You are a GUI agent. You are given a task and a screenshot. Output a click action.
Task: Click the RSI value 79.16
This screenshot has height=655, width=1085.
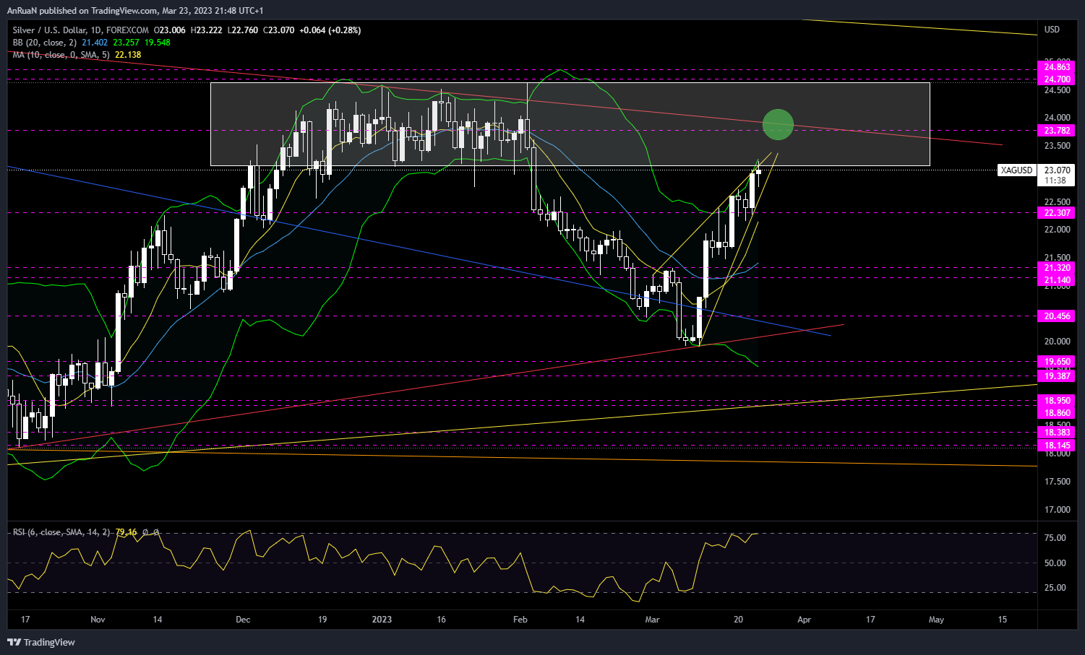tap(126, 532)
